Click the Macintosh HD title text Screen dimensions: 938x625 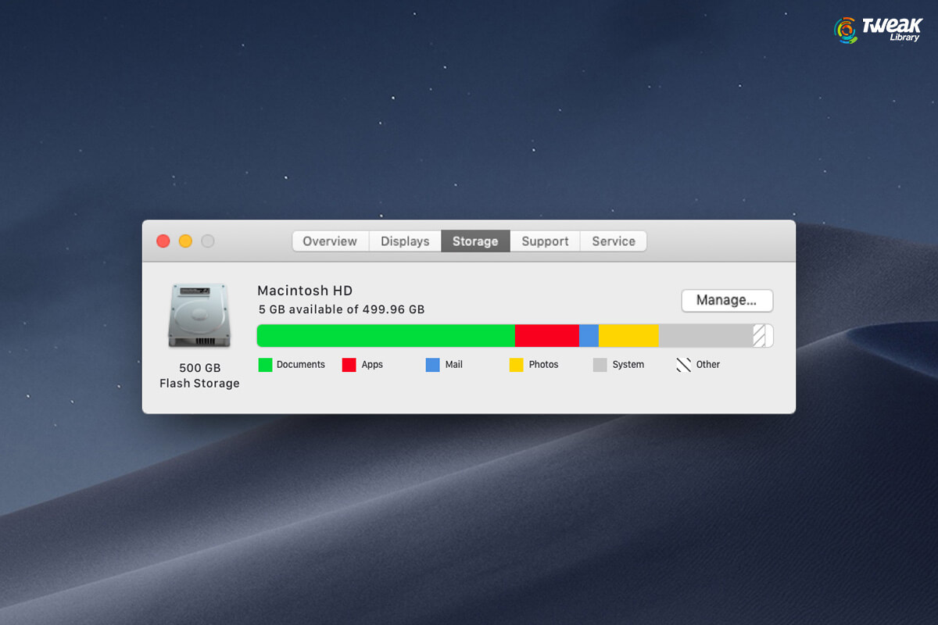(304, 290)
